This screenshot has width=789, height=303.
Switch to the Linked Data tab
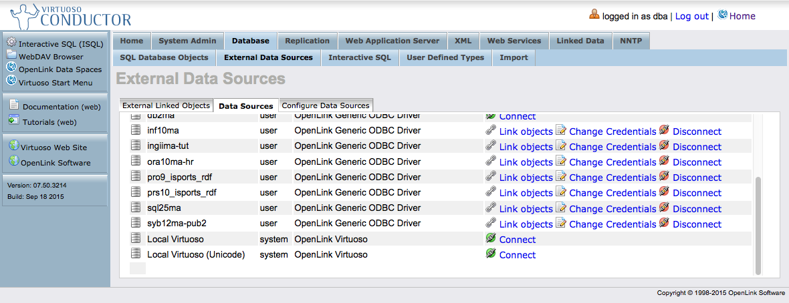click(x=580, y=41)
